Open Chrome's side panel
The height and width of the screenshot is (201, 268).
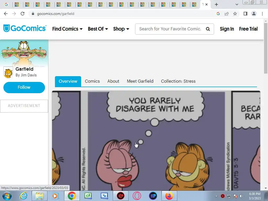click(x=245, y=14)
